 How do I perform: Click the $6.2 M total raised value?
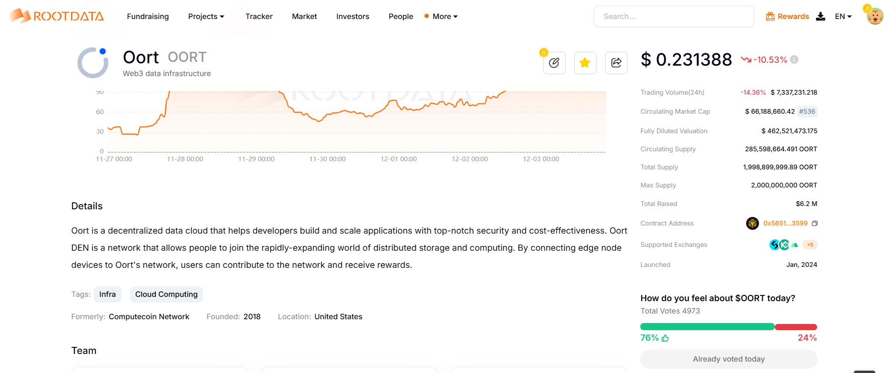806,204
